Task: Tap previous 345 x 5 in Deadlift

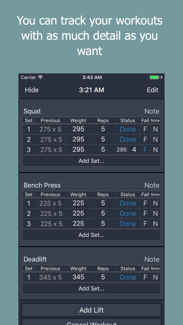Action: 50,277
